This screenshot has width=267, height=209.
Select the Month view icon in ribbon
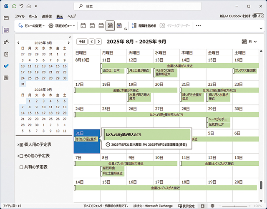click(x=110, y=26)
